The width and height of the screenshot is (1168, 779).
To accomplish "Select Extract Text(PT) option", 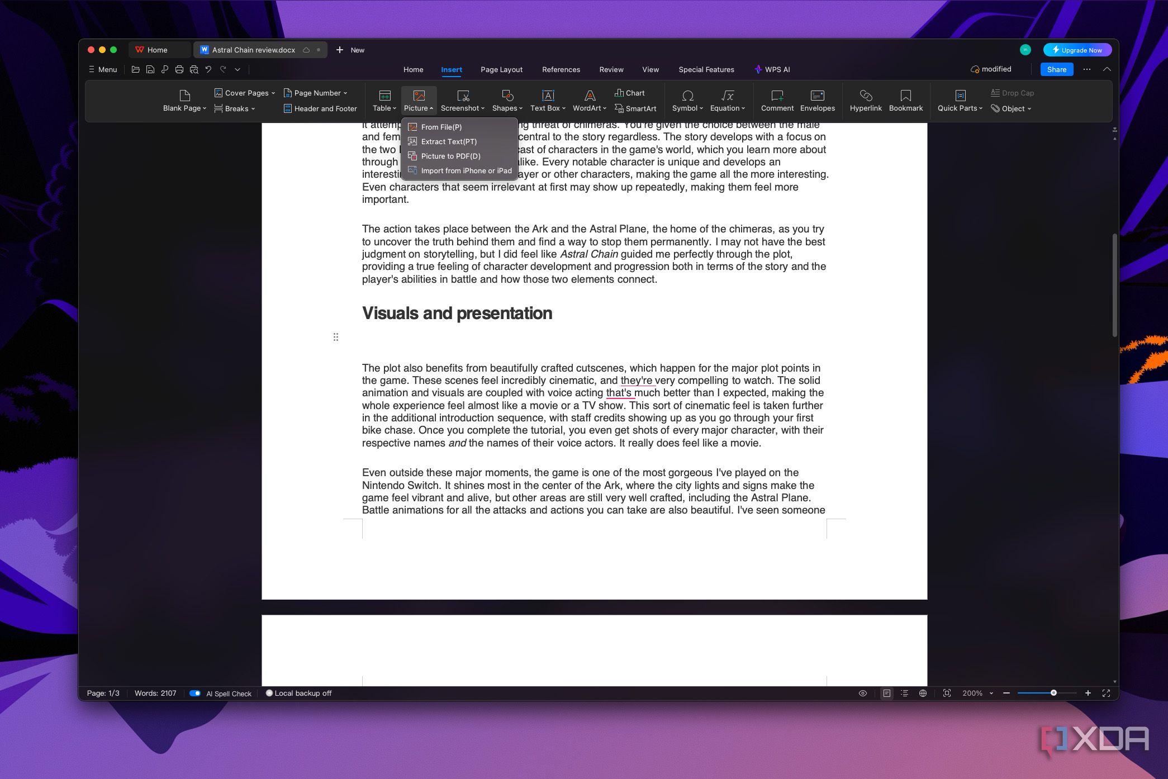I will click(459, 141).
